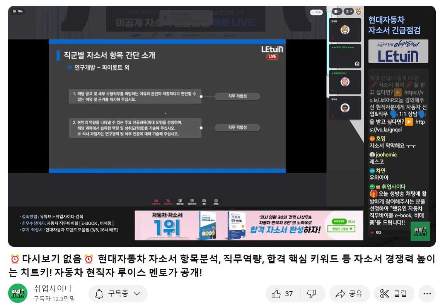Toggle the 구독중 subscription bell

tap(99, 294)
